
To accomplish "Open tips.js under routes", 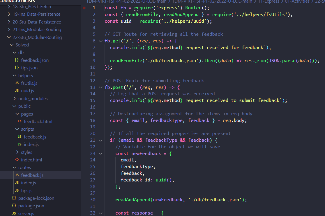I will (27, 190).
